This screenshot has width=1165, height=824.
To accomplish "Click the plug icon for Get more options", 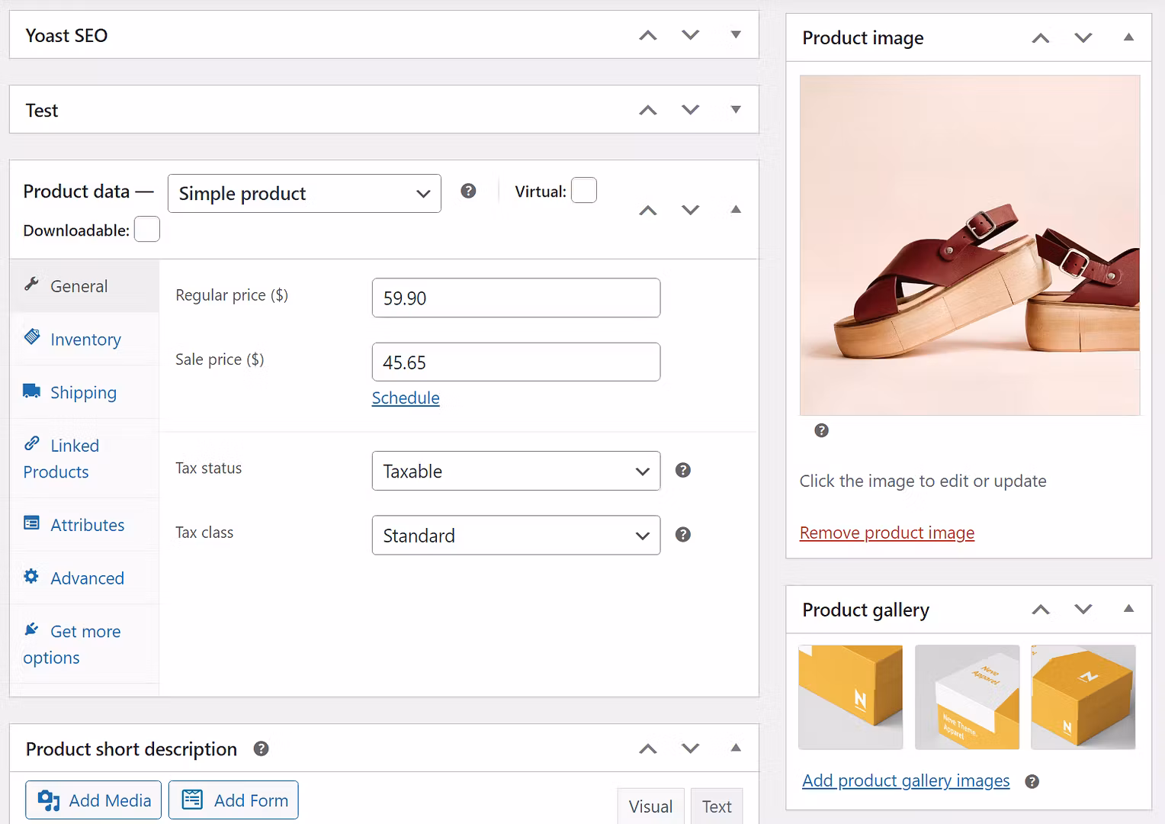I will 30,629.
